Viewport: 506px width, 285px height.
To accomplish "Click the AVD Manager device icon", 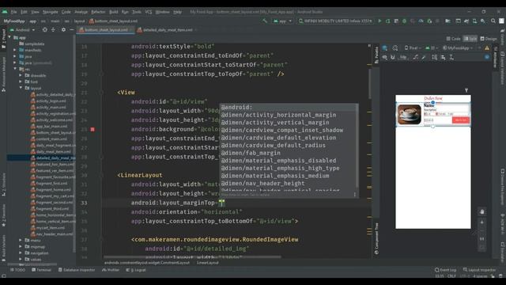I will coord(474,21).
